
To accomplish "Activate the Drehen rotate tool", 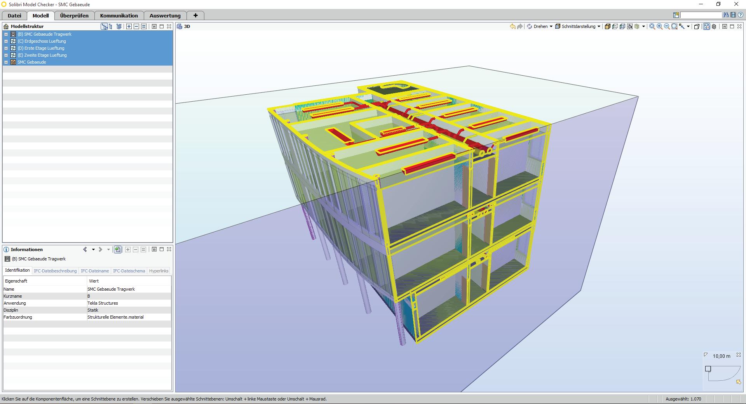I will (537, 26).
